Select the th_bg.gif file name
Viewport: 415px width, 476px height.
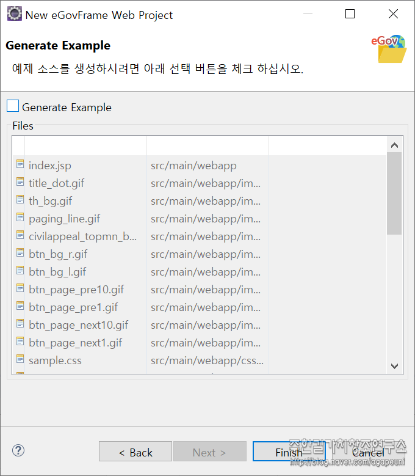[x=50, y=201]
